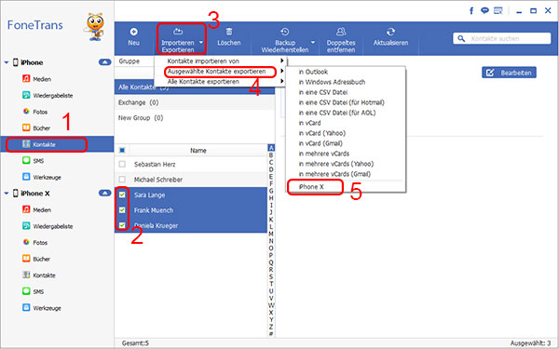Click the Aktualisieren refresh toolbar button
The height and width of the screenshot is (349, 559).
click(x=390, y=38)
